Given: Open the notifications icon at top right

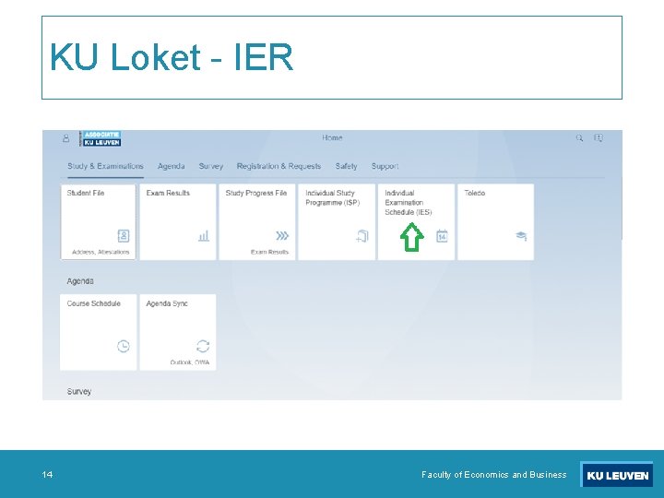Looking at the screenshot, I should [x=599, y=138].
